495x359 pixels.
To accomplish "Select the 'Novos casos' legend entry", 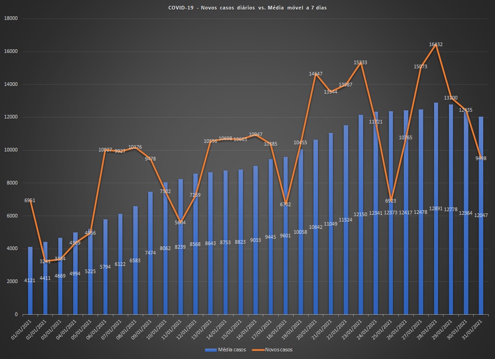I will pyautogui.click(x=279, y=350).
